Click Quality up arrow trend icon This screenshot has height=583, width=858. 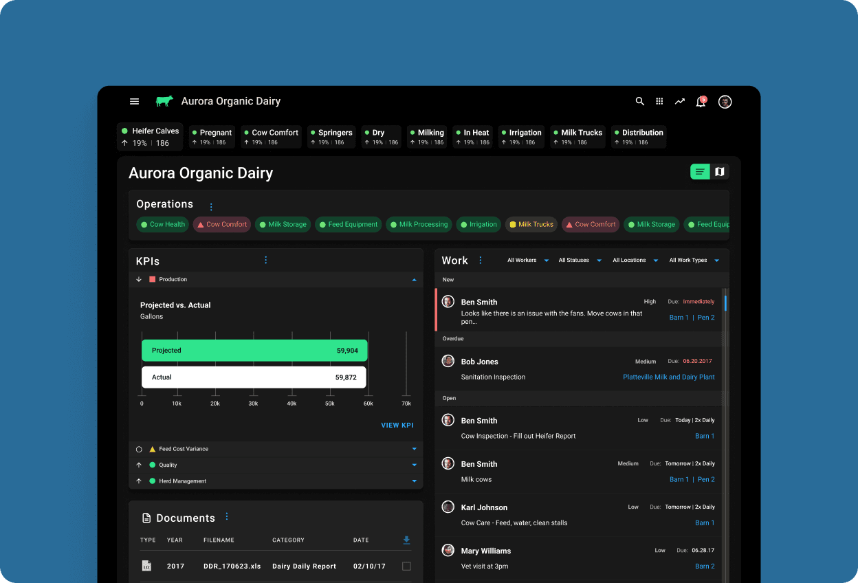139,465
